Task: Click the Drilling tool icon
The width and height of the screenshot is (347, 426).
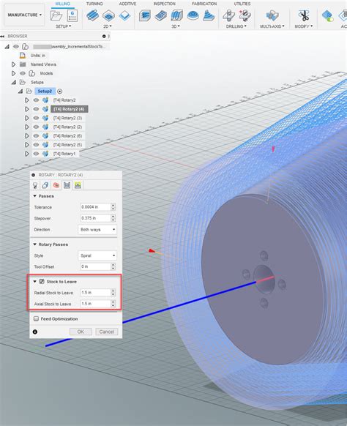Action: pyautogui.click(x=228, y=16)
